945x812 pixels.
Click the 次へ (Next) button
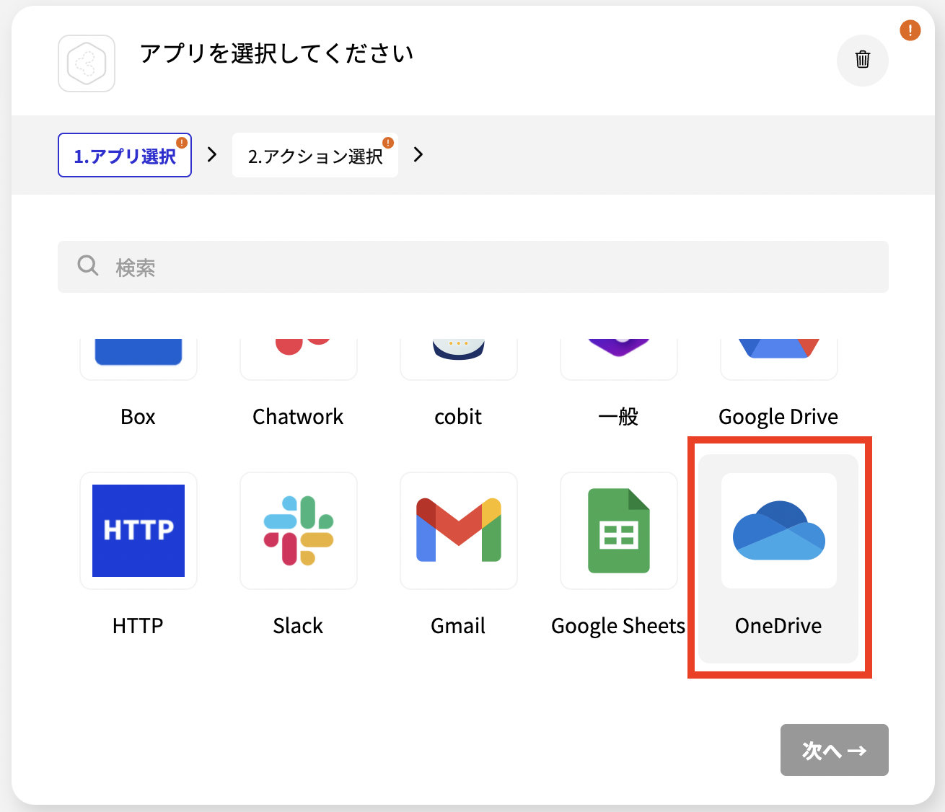tap(834, 750)
